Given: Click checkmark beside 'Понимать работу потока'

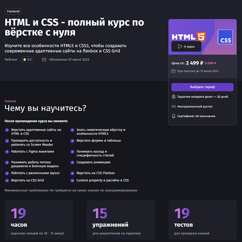Looking at the screenshot, I should tap(7, 162).
